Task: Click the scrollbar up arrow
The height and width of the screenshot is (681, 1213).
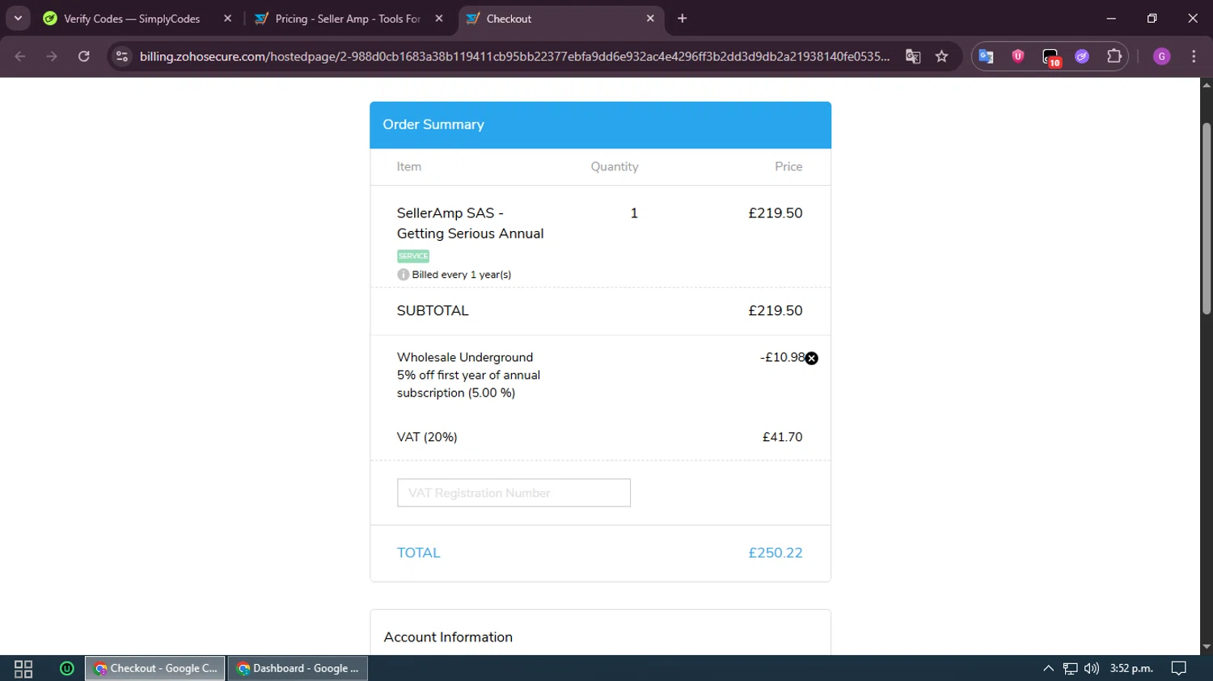Action: coord(1207,84)
